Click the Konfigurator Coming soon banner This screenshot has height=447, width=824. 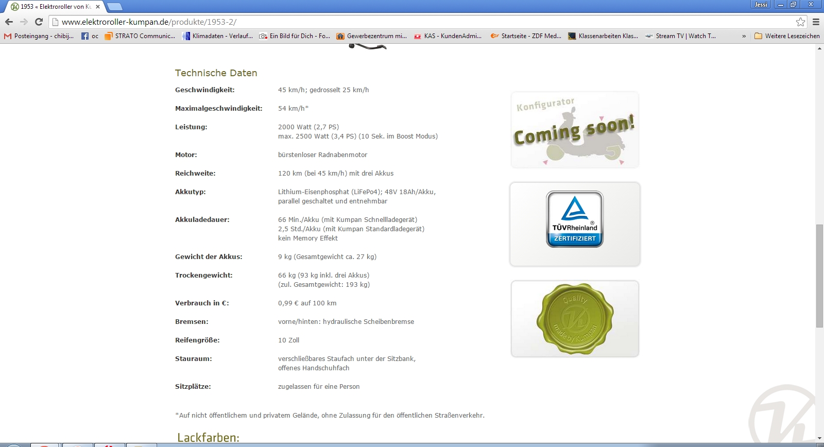tap(575, 130)
